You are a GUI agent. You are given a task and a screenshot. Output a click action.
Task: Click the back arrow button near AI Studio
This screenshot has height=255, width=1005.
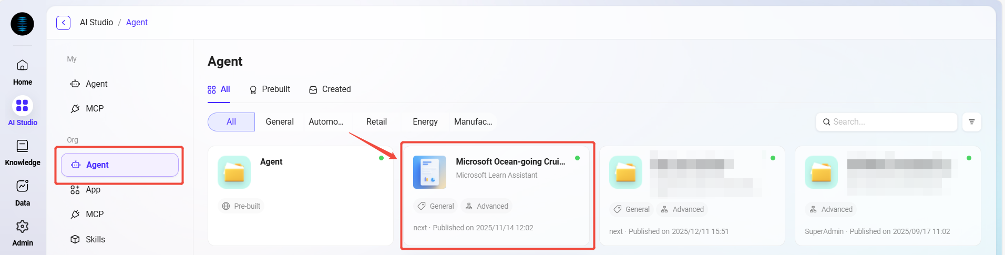pyautogui.click(x=63, y=23)
